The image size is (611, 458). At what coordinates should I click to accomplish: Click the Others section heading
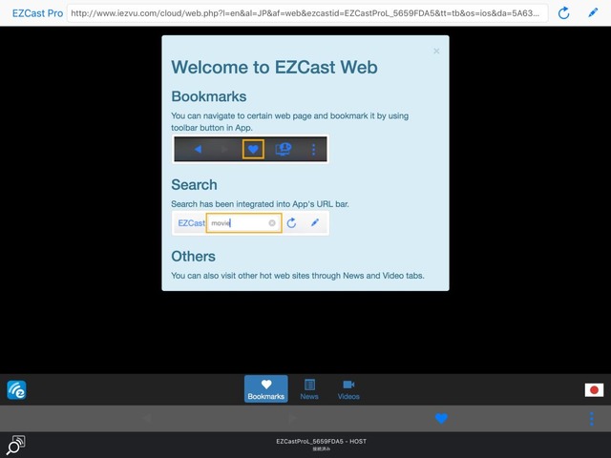coord(193,256)
